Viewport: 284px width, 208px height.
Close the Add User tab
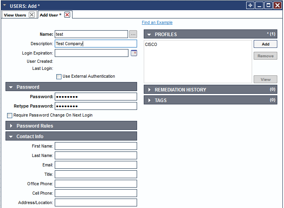click(x=67, y=15)
